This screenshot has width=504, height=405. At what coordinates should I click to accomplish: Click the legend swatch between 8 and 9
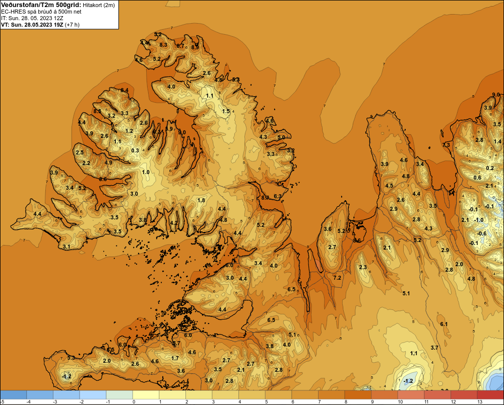[358, 395]
